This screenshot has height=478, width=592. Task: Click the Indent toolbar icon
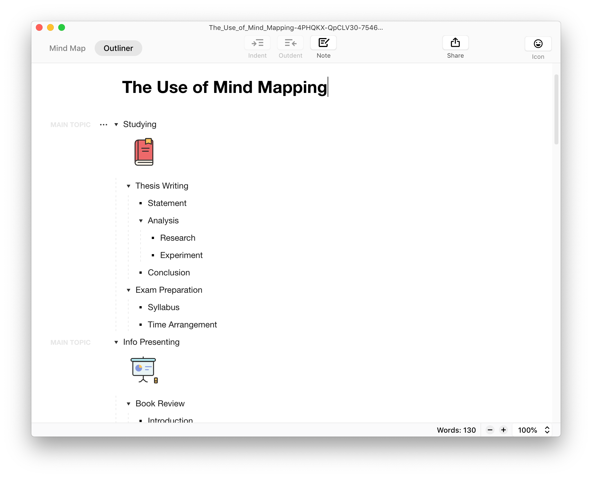pos(257,43)
